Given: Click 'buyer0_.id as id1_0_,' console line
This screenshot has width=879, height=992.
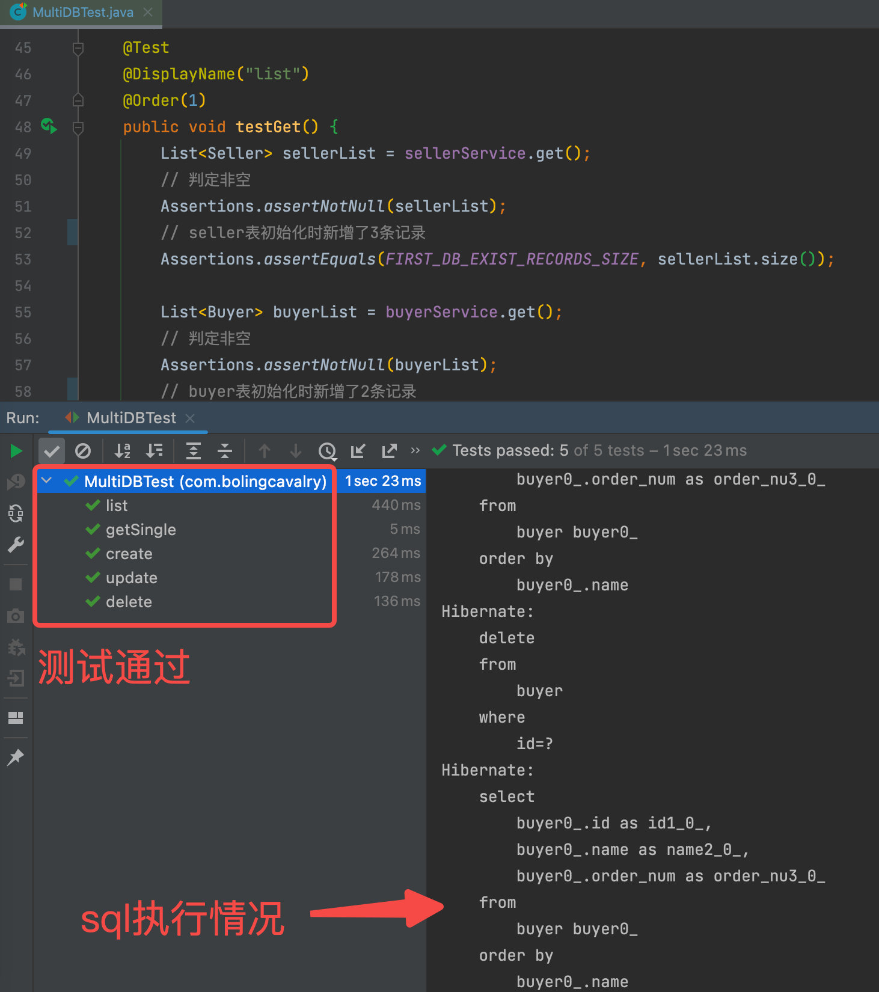Looking at the screenshot, I should [x=614, y=823].
